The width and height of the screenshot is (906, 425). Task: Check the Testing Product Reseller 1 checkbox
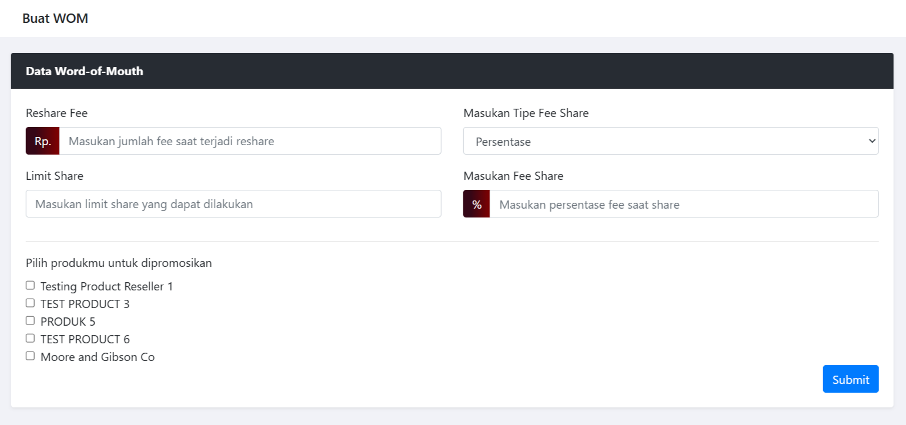click(31, 286)
